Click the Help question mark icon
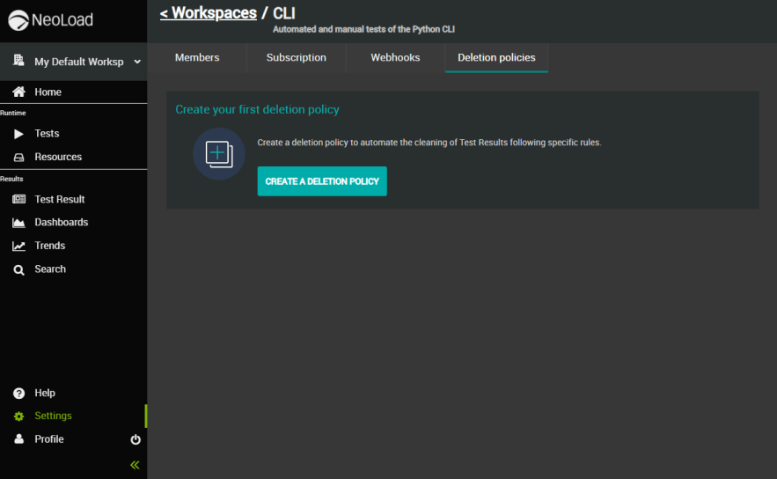 tap(18, 394)
